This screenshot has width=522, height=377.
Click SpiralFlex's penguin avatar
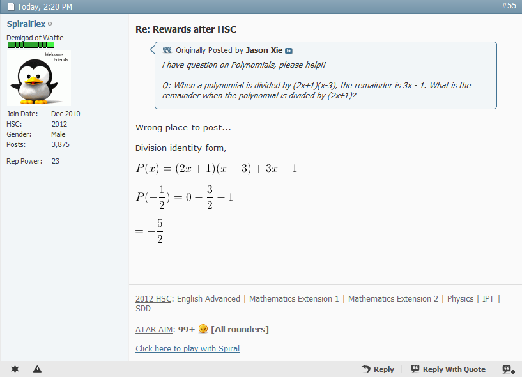[39, 77]
